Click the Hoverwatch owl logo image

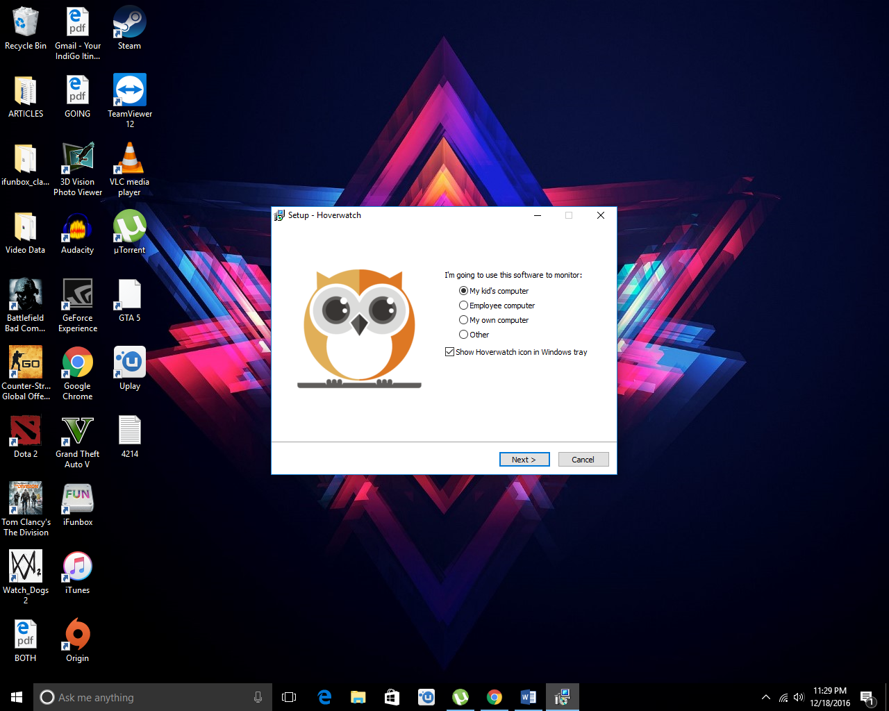point(360,328)
